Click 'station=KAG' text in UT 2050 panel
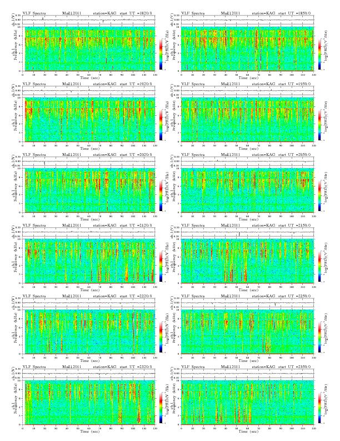Viewport: 340px width, 441px height. [x=263, y=155]
